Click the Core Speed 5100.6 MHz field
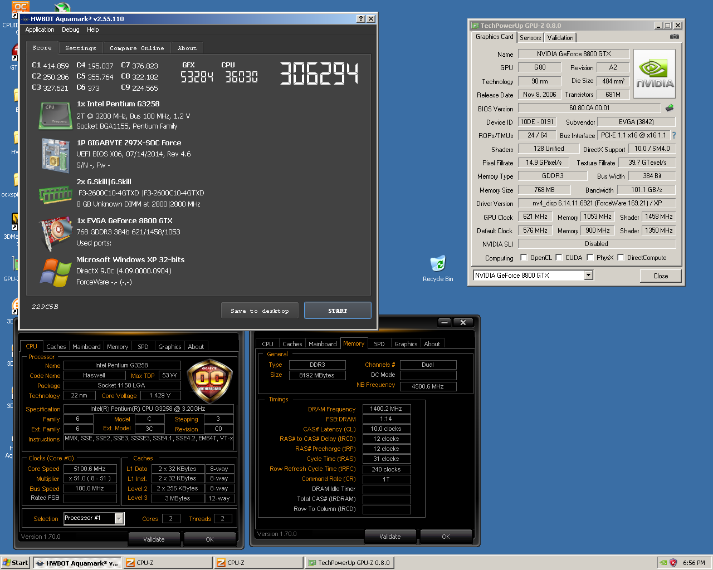This screenshot has width=713, height=570. 90,469
